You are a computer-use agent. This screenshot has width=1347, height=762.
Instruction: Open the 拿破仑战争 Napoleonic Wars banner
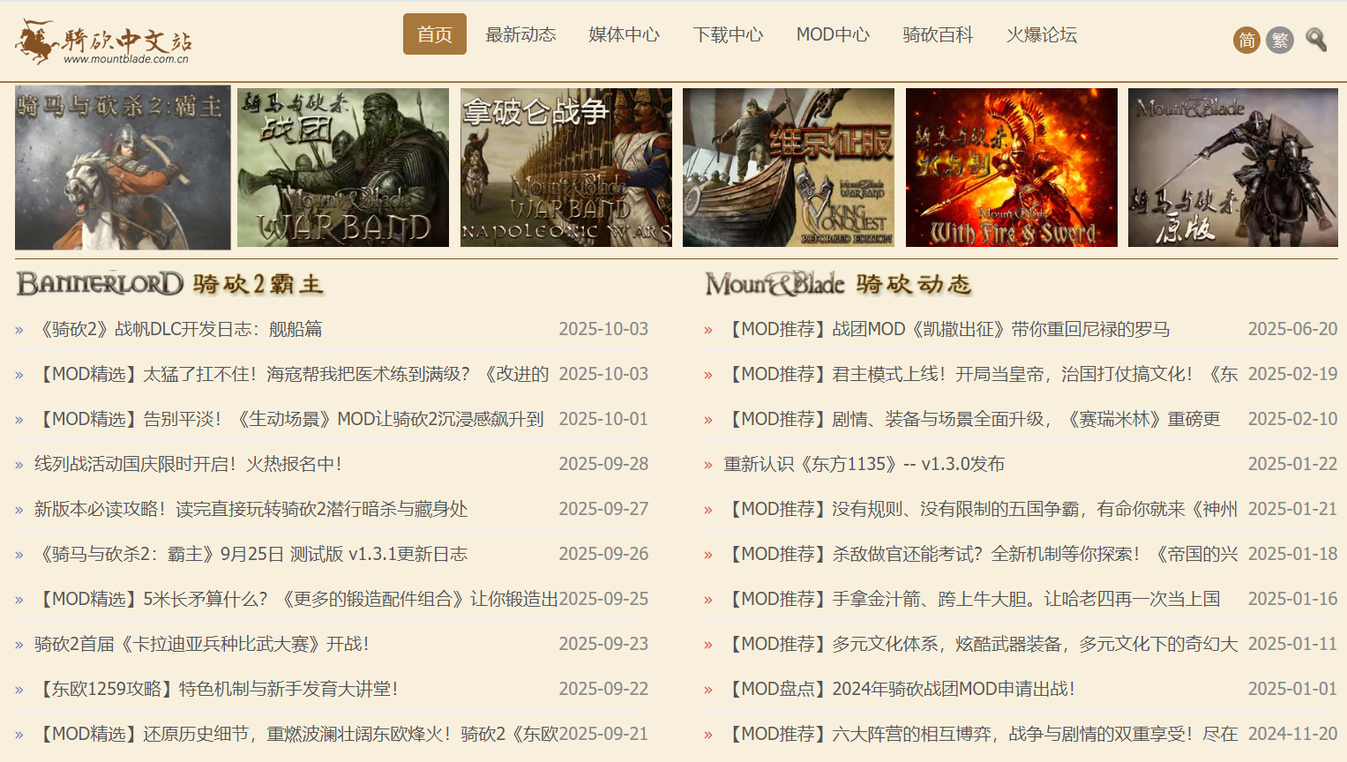(x=566, y=168)
